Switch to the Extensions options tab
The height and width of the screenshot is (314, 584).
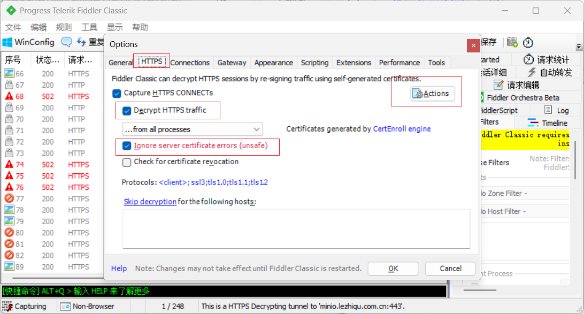354,63
